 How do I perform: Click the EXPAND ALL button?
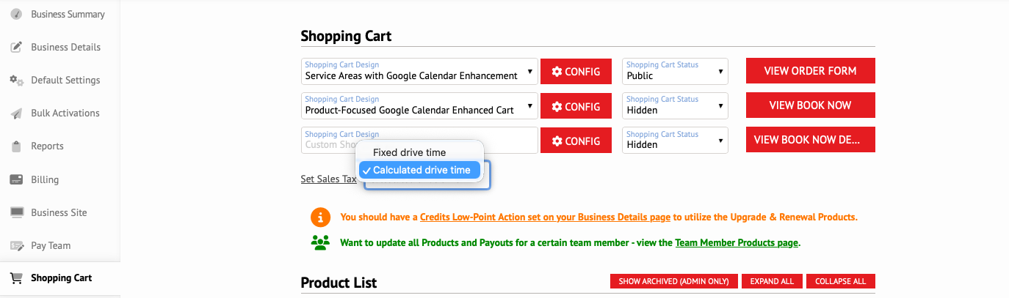pyautogui.click(x=771, y=281)
